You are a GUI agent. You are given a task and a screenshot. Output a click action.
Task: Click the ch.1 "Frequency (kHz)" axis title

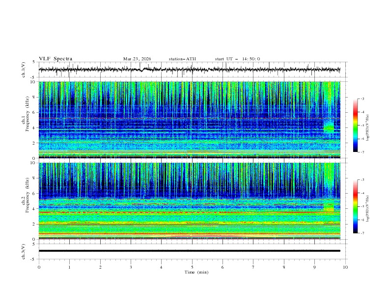28,114
